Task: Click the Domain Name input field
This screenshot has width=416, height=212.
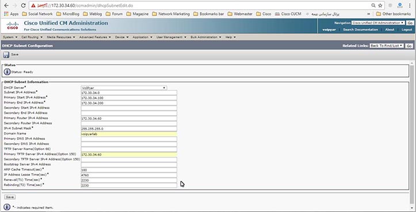Action: [x=129, y=134]
